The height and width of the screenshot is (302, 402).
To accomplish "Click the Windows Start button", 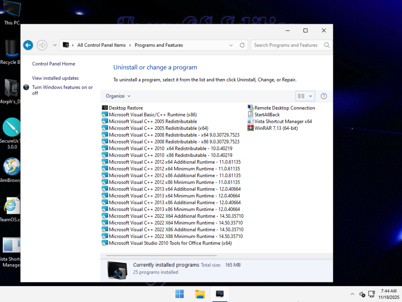I will [x=179, y=294].
